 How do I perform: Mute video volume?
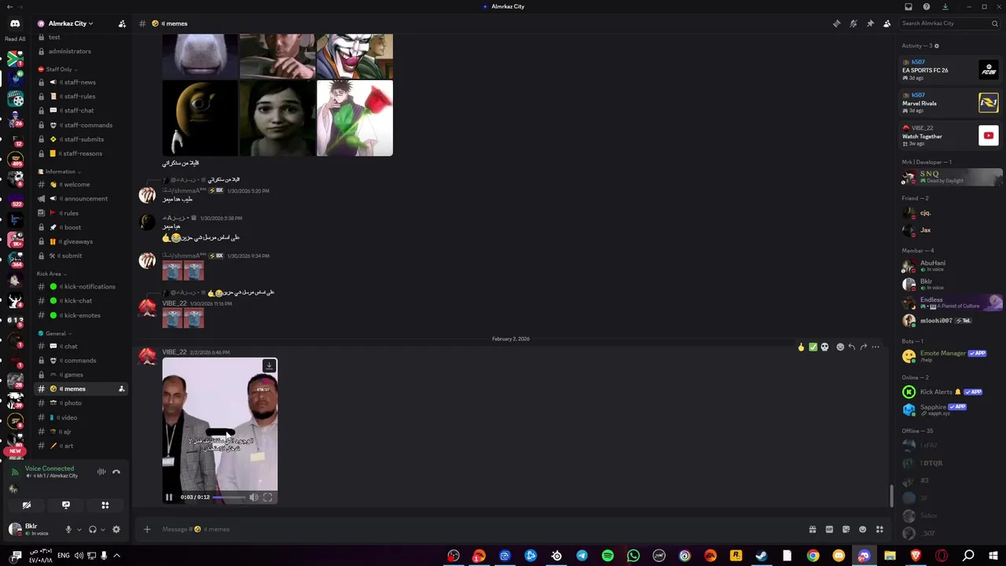pyautogui.click(x=254, y=497)
